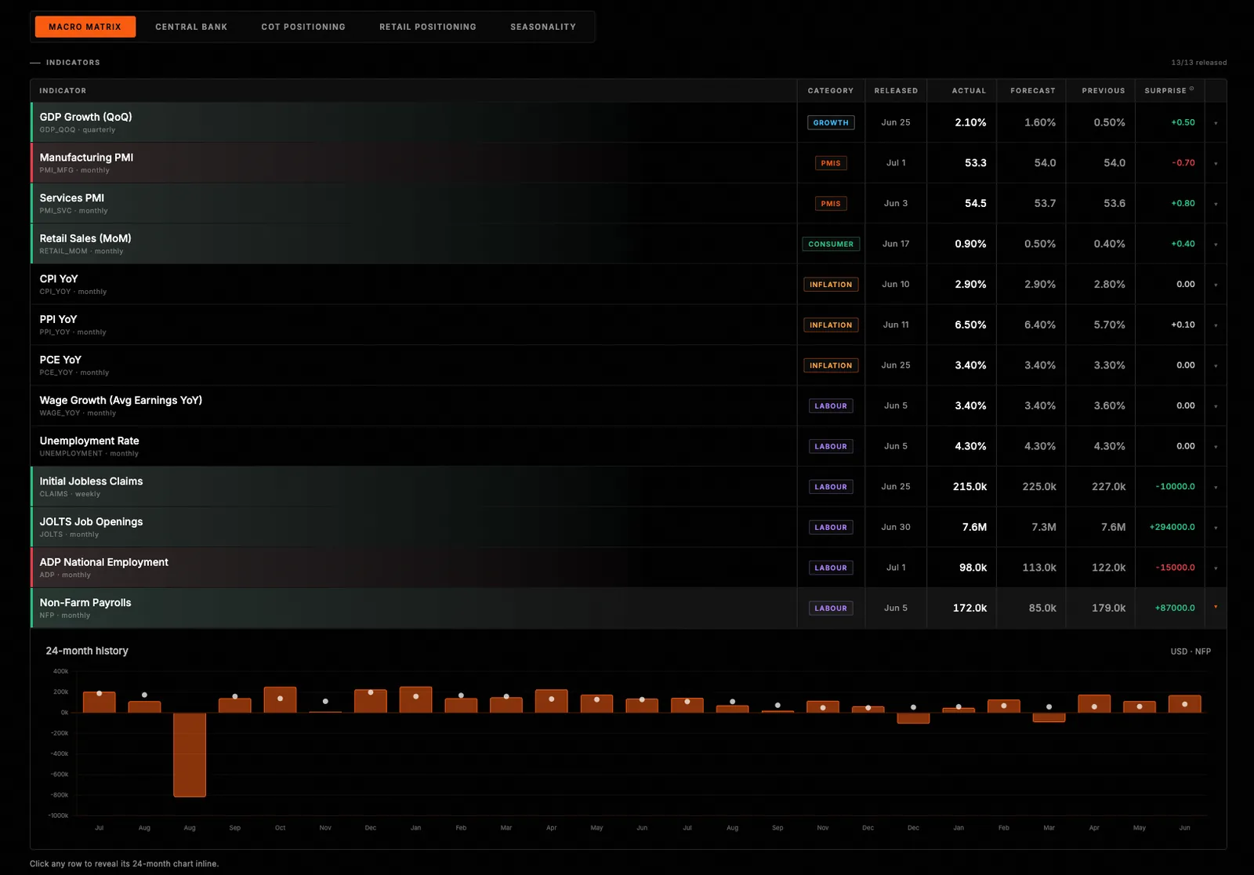This screenshot has width=1254, height=875.
Task: Expand the CPI YoY row chevron
Action: point(1216,285)
